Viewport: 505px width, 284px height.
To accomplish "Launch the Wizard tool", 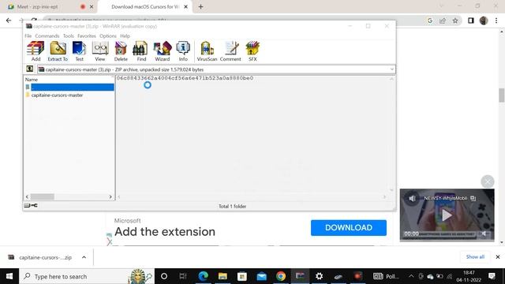I will tap(163, 51).
